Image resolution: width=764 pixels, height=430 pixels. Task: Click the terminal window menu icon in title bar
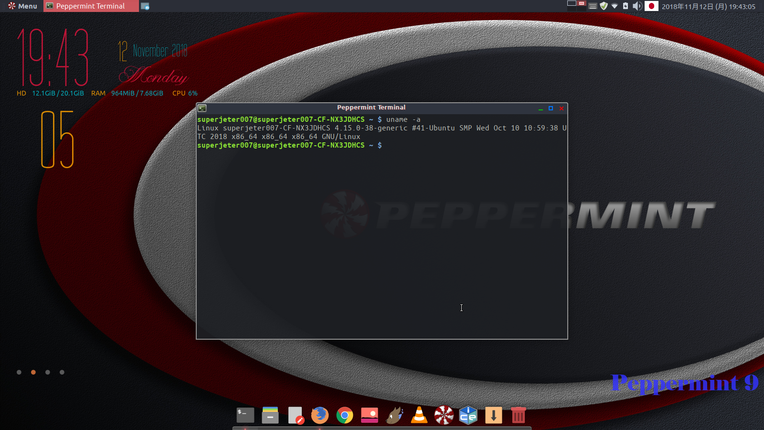click(202, 108)
